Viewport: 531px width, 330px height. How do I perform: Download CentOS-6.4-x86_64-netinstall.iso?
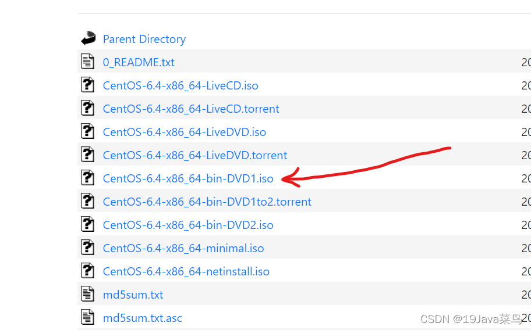(x=186, y=272)
